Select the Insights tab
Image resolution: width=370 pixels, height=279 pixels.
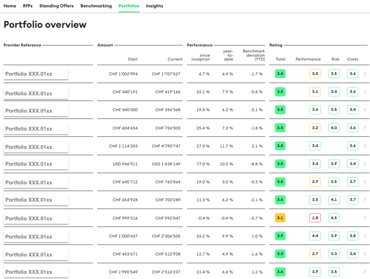click(x=155, y=6)
